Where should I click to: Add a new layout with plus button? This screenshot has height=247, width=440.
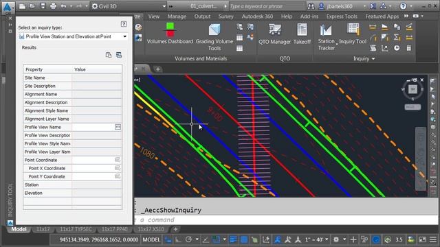click(175, 229)
